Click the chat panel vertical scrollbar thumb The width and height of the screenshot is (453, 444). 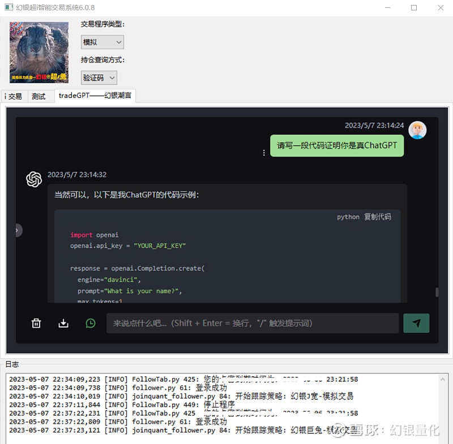pos(437,292)
